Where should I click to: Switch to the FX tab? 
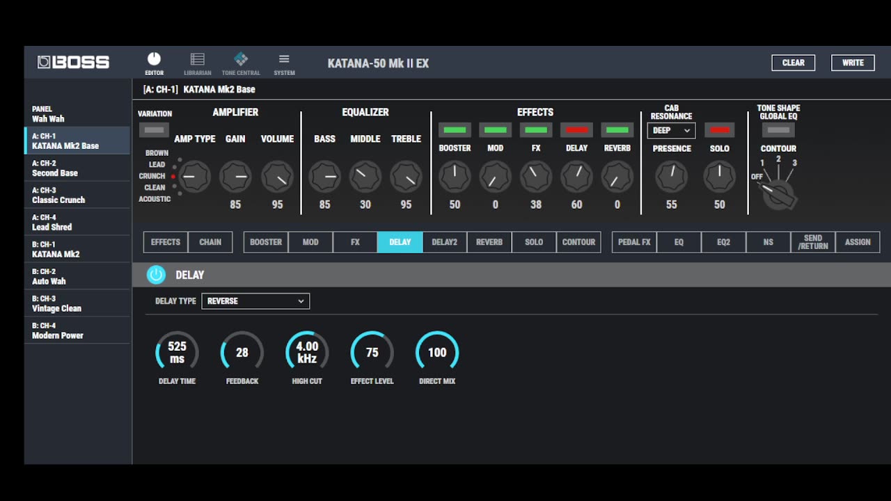(355, 242)
